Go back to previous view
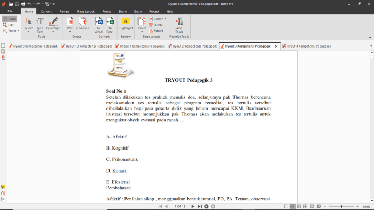Image resolution: width=374 pixels, height=210 pixels. pyautogui.click(x=206, y=206)
